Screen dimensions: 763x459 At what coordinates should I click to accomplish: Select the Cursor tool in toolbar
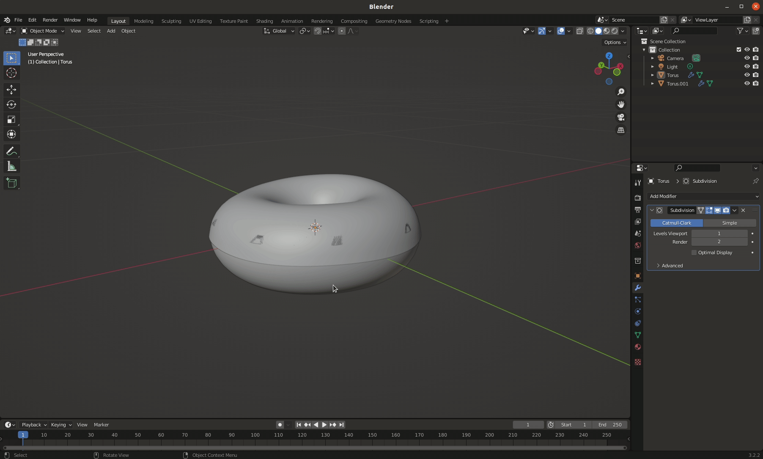[x=11, y=73]
